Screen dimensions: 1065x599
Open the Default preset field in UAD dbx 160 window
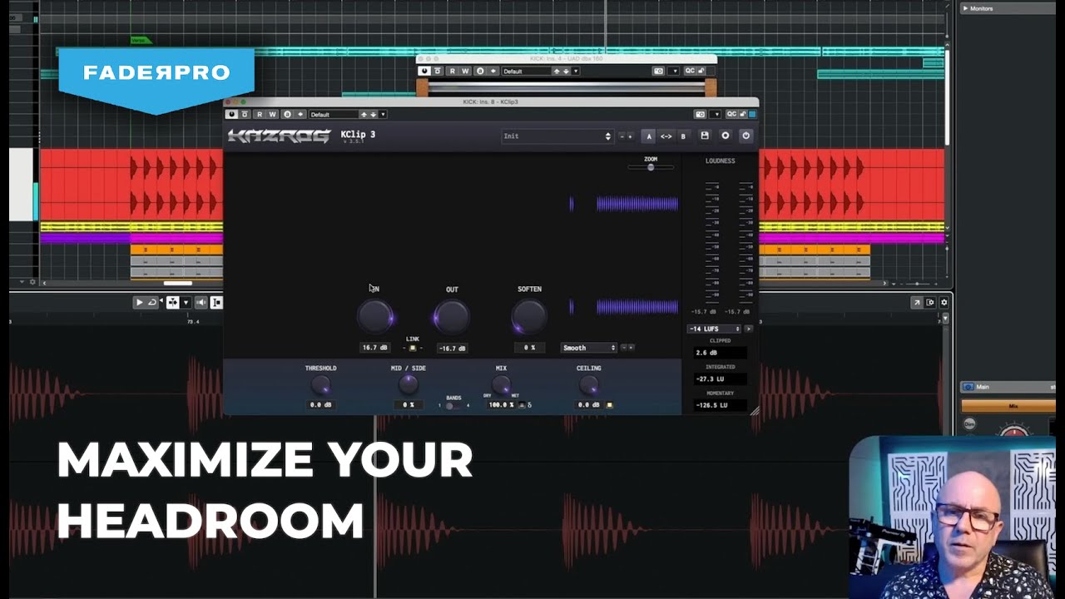click(526, 71)
